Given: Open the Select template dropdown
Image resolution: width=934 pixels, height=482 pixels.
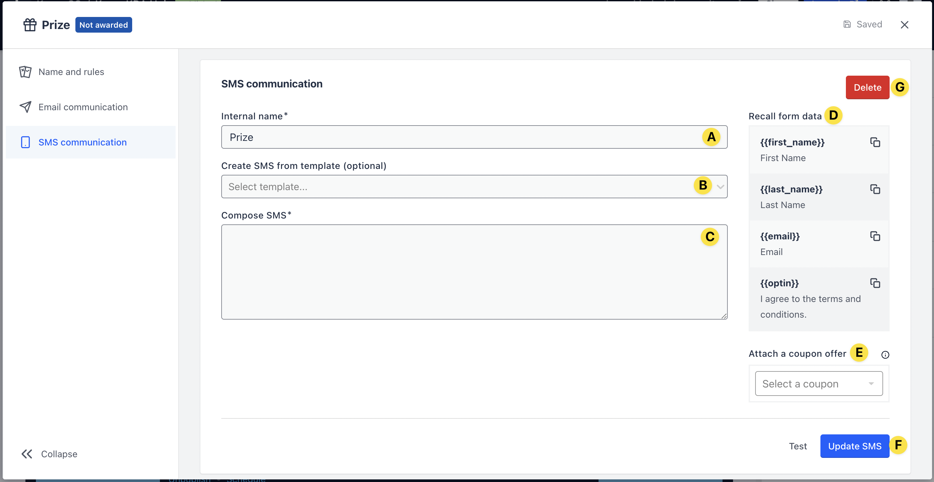Looking at the screenshot, I should click(x=474, y=187).
